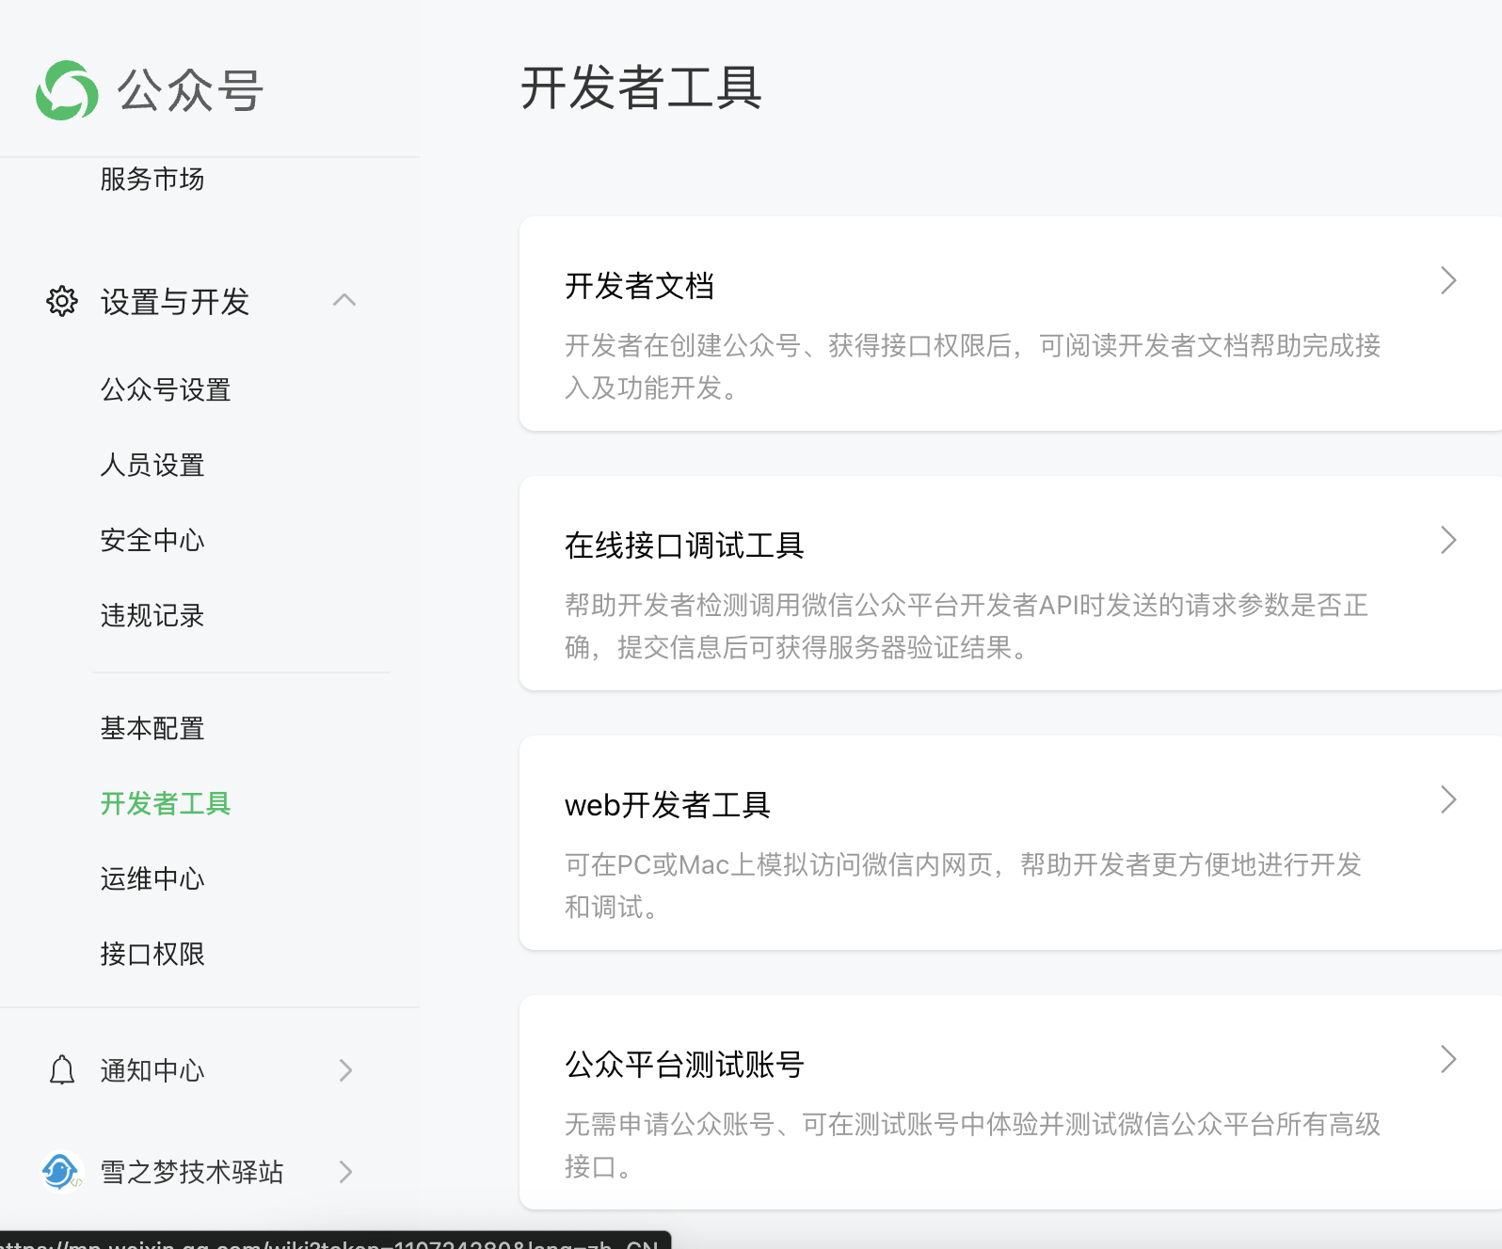Click the 通知中心 label

click(152, 1070)
